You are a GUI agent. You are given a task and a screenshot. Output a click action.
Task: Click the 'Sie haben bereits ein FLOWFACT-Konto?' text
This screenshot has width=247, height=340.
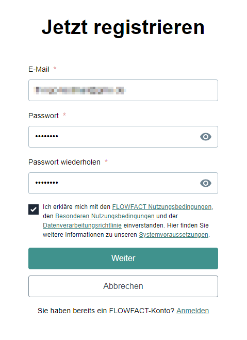point(106,311)
